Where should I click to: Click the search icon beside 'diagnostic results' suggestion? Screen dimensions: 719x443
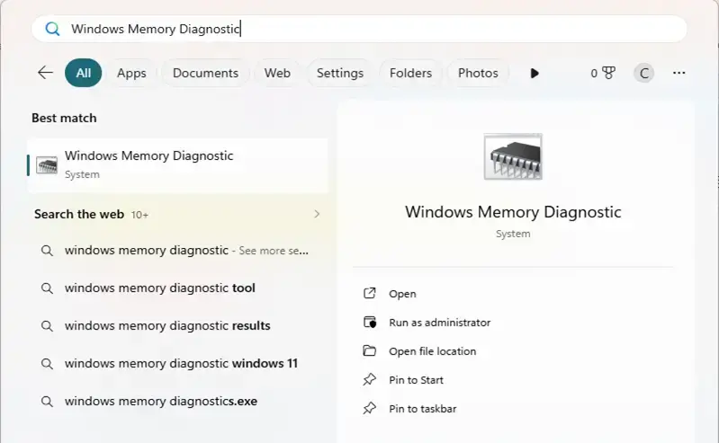47,325
